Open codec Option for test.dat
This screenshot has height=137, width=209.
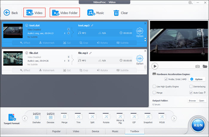[140, 32]
